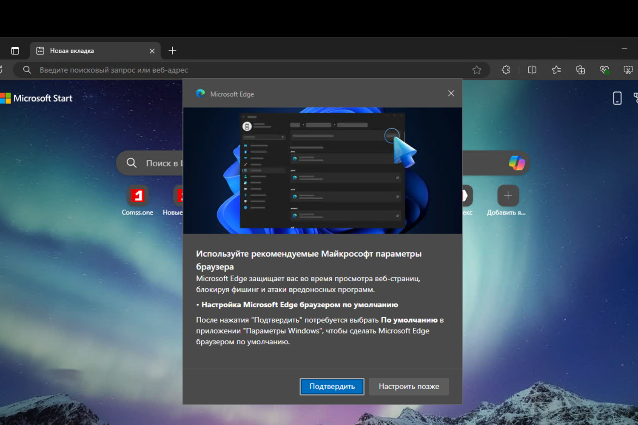The image size is (638, 425).
Task: Open the Collections panel
Action: (x=580, y=70)
